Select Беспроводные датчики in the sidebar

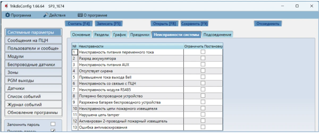pos(31,65)
